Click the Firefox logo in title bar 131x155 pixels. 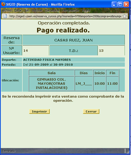3,4
